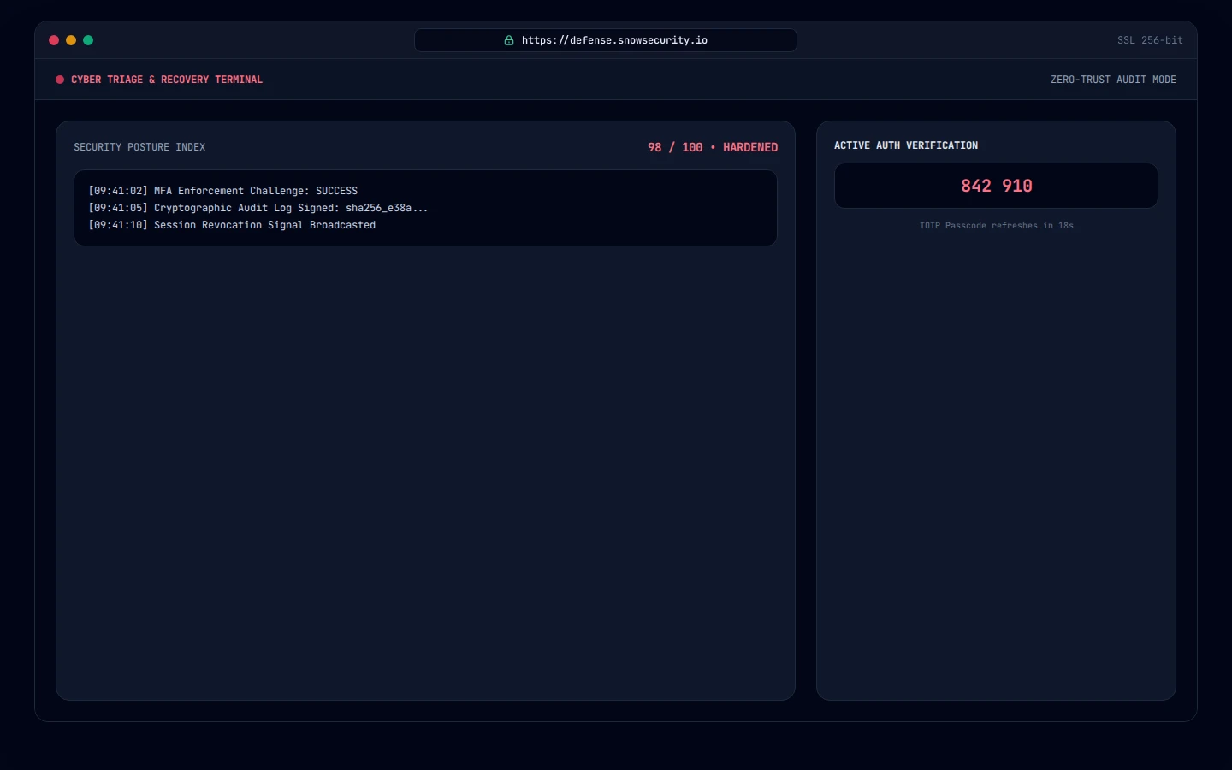Click the SSL 256-bit label
Screen dimensions: 1232x770
(x=1150, y=40)
